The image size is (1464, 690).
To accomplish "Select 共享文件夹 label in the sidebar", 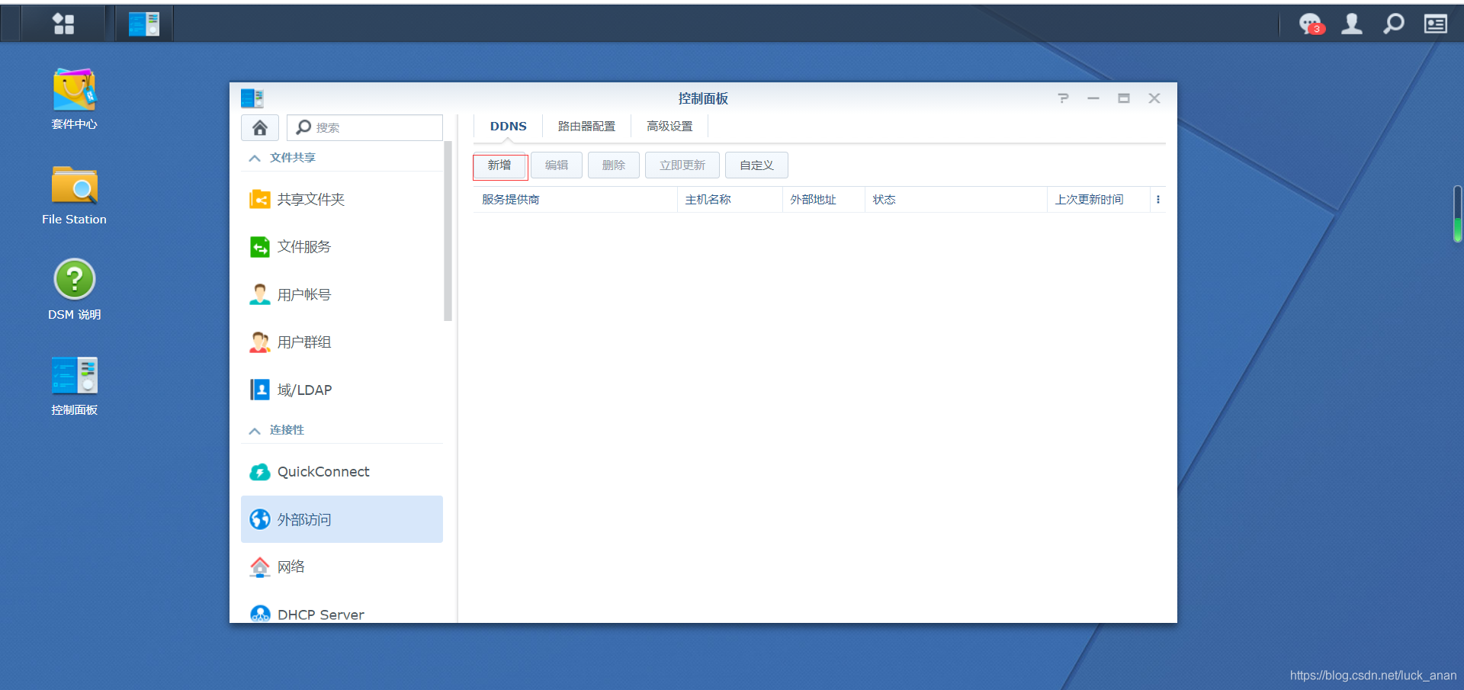I will coord(311,200).
